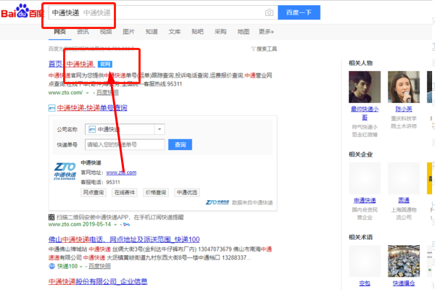Open the 首页-中通快递 official result
The height and width of the screenshot is (290, 435).
point(72,64)
